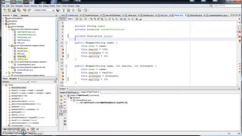Click the Open Project toolbar icon

14,10
